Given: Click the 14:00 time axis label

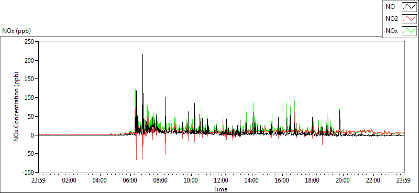Looking at the screenshot, I should (x=252, y=180).
